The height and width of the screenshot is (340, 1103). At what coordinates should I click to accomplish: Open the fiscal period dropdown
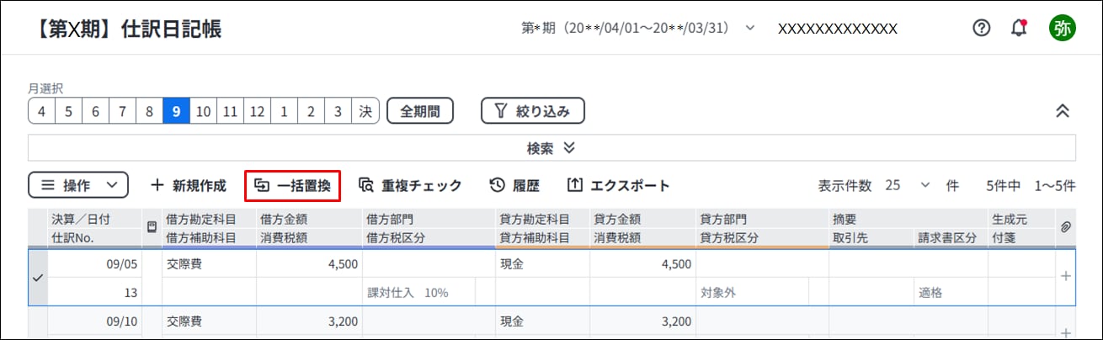tap(638, 28)
